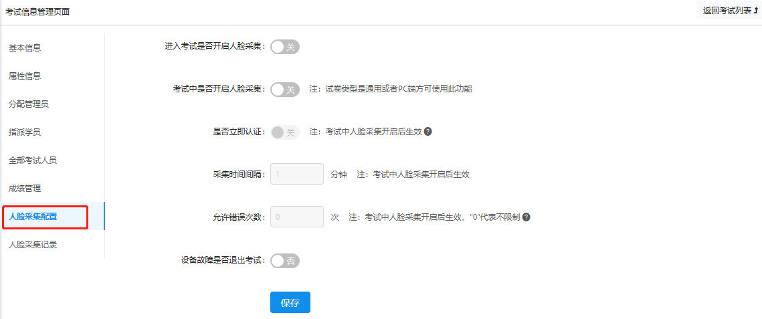Click help icon beside 是否立即认证 note

click(x=427, y=132)
